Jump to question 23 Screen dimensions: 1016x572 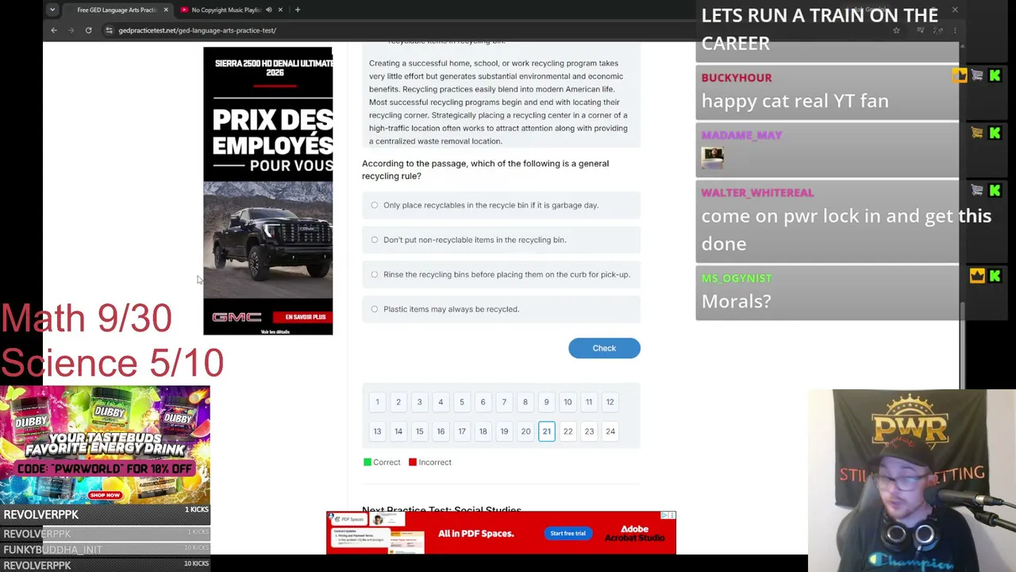click(x=589, y=431)
